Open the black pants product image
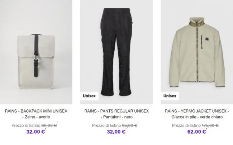Screen dimensions: 233x145 tap(116, 52)
